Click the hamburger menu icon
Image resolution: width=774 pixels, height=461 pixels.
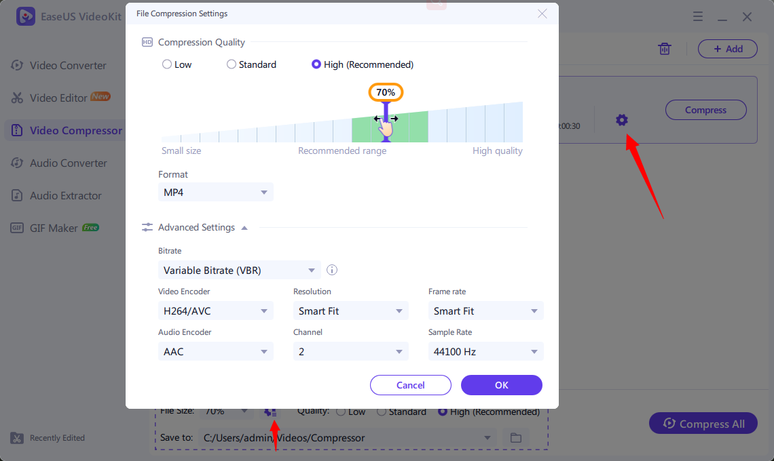pyautogui.click(x=697, y=17)
